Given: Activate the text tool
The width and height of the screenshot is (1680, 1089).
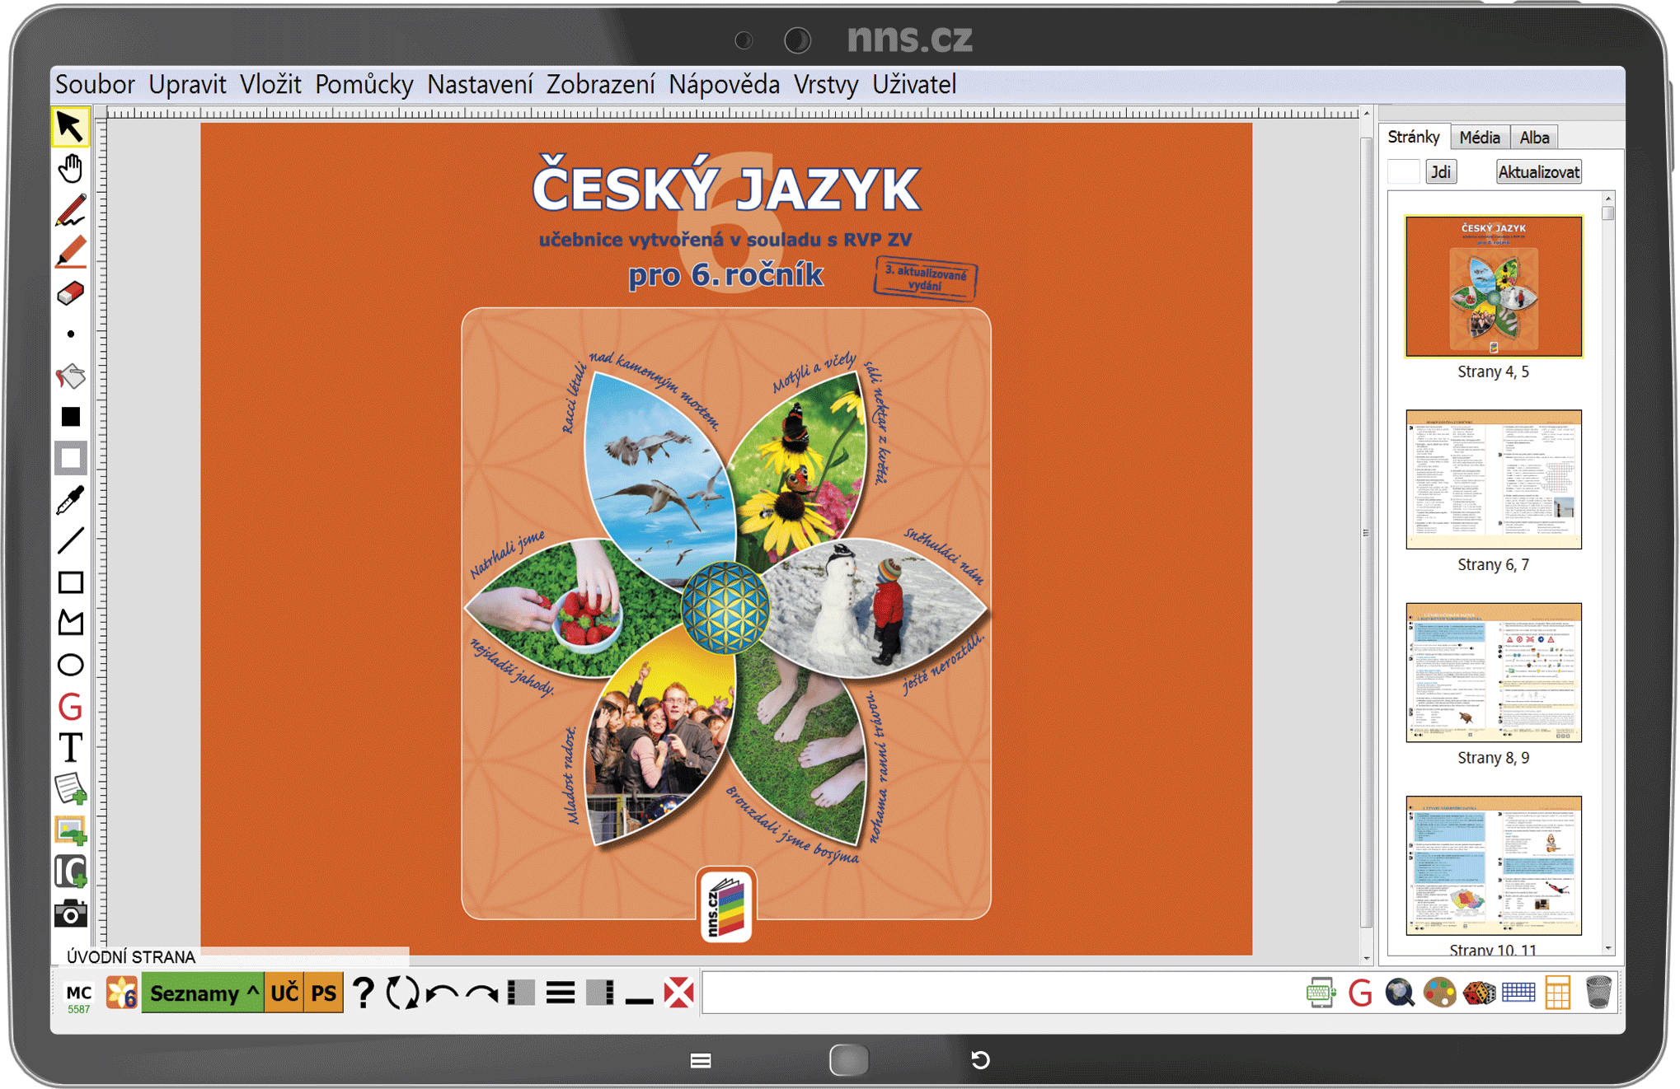Looking at the screenshot, I should click(x=71, y=748).
